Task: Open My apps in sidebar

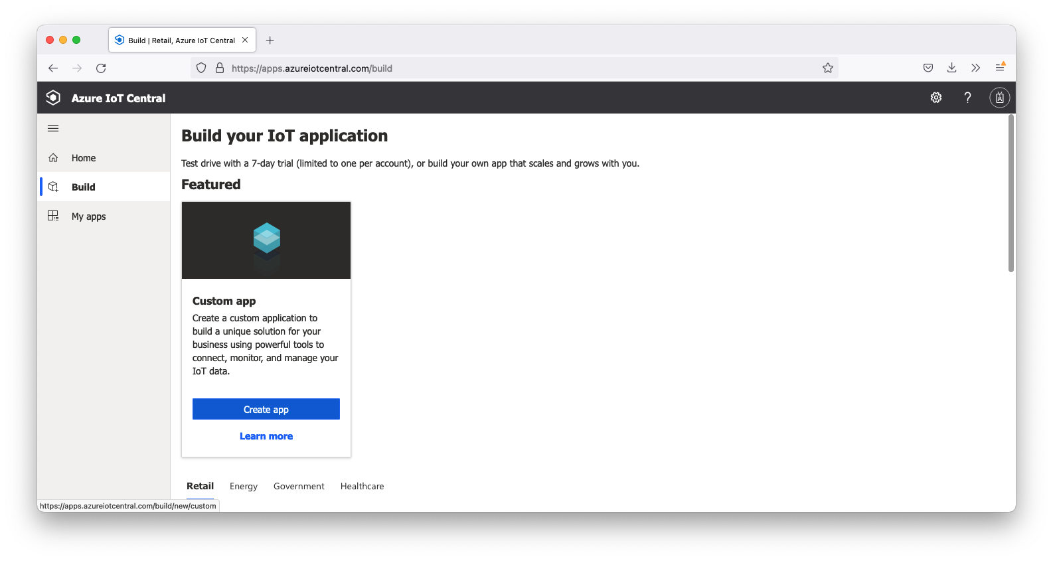Action: click(x=88, y=216)
